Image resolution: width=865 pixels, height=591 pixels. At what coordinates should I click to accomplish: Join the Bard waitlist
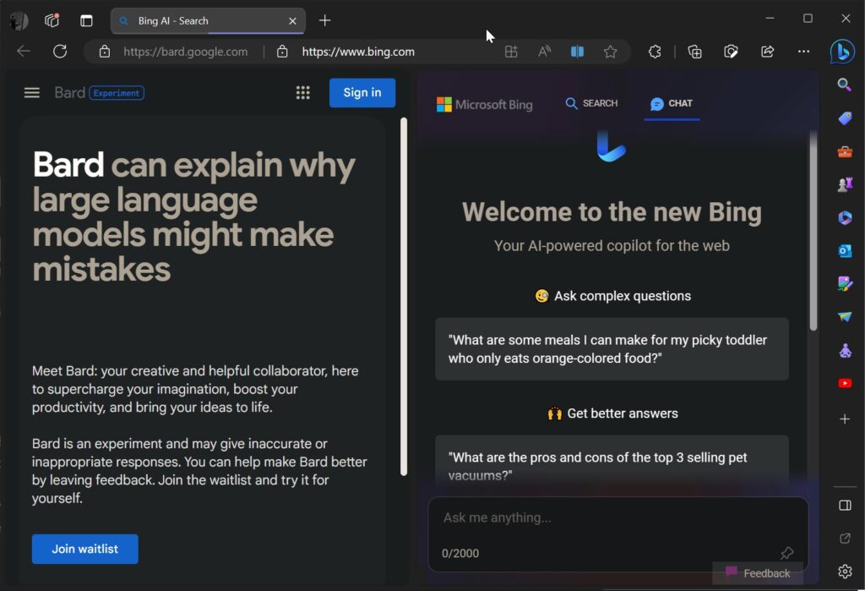pyautogui.click(x=84, y=549)
